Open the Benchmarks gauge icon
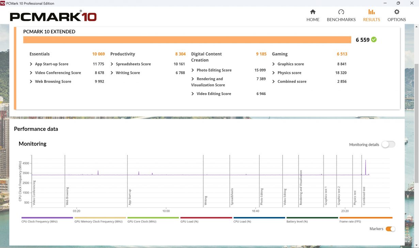 tap(341, 12)
